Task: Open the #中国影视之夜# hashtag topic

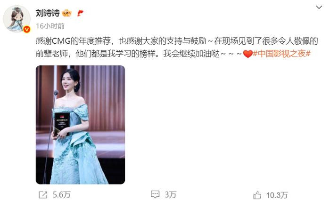Action: [x=281, y=54]
